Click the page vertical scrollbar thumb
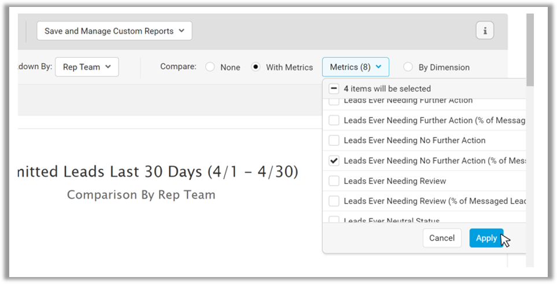 coord(529,49)
